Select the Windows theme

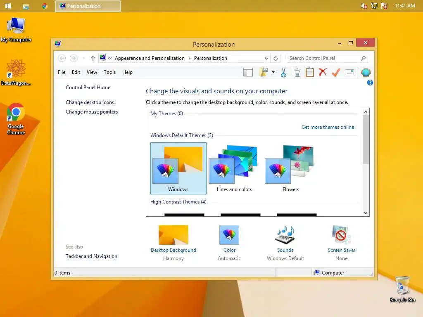pyautogui.click(x=178, y=168)
